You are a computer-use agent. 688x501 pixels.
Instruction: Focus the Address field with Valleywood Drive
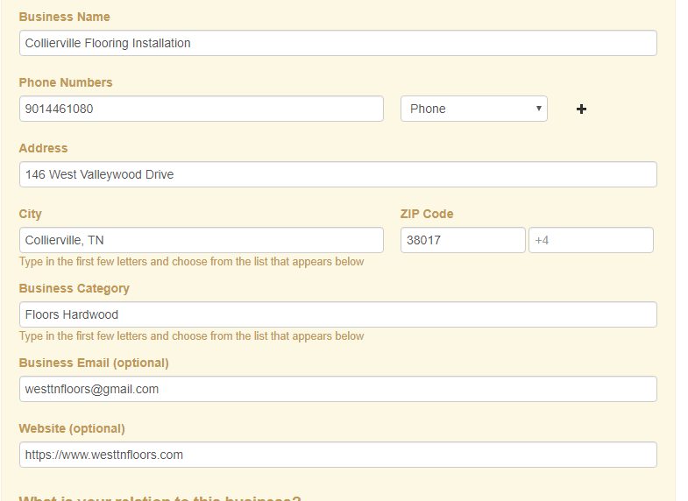click(x=337, y=174)
